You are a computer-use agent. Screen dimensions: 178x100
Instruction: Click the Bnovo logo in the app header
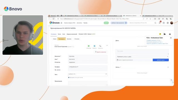coord(55,23)
